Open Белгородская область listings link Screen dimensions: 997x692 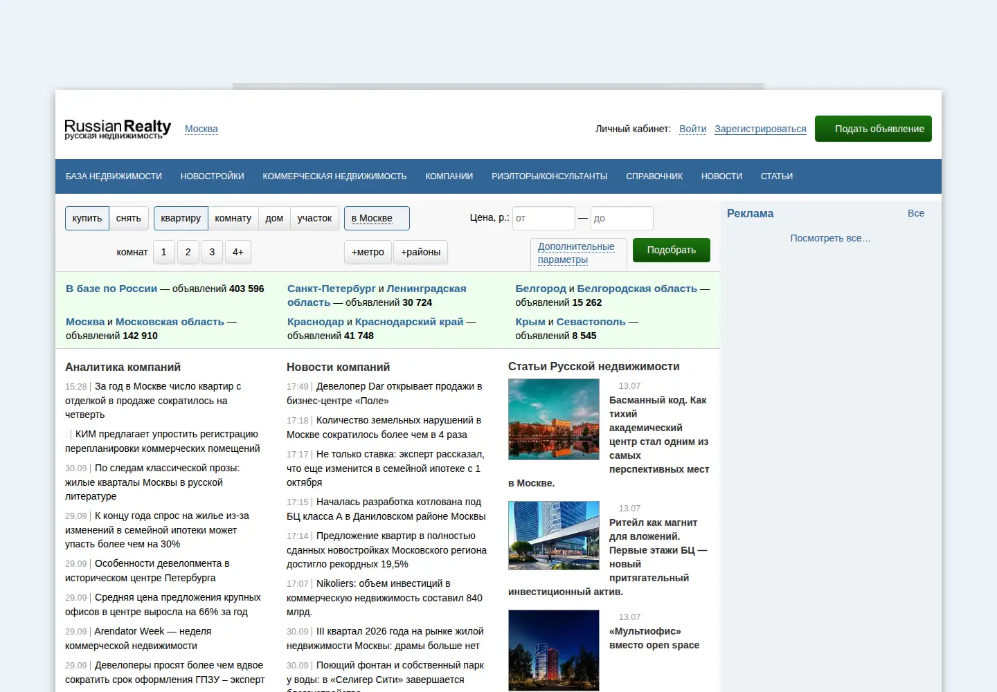pos(637,289)
